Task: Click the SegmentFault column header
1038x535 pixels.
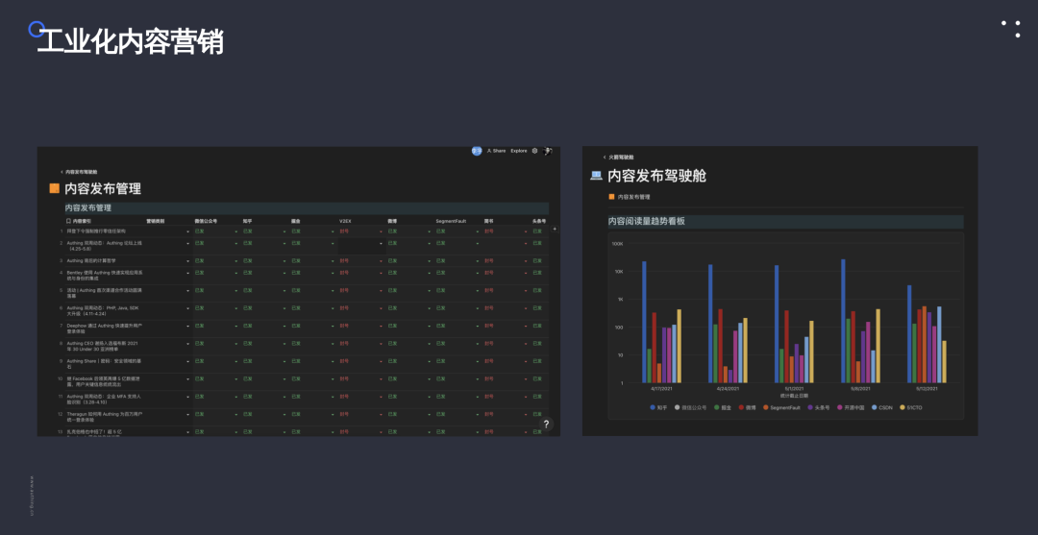Action: coord(450,221)
